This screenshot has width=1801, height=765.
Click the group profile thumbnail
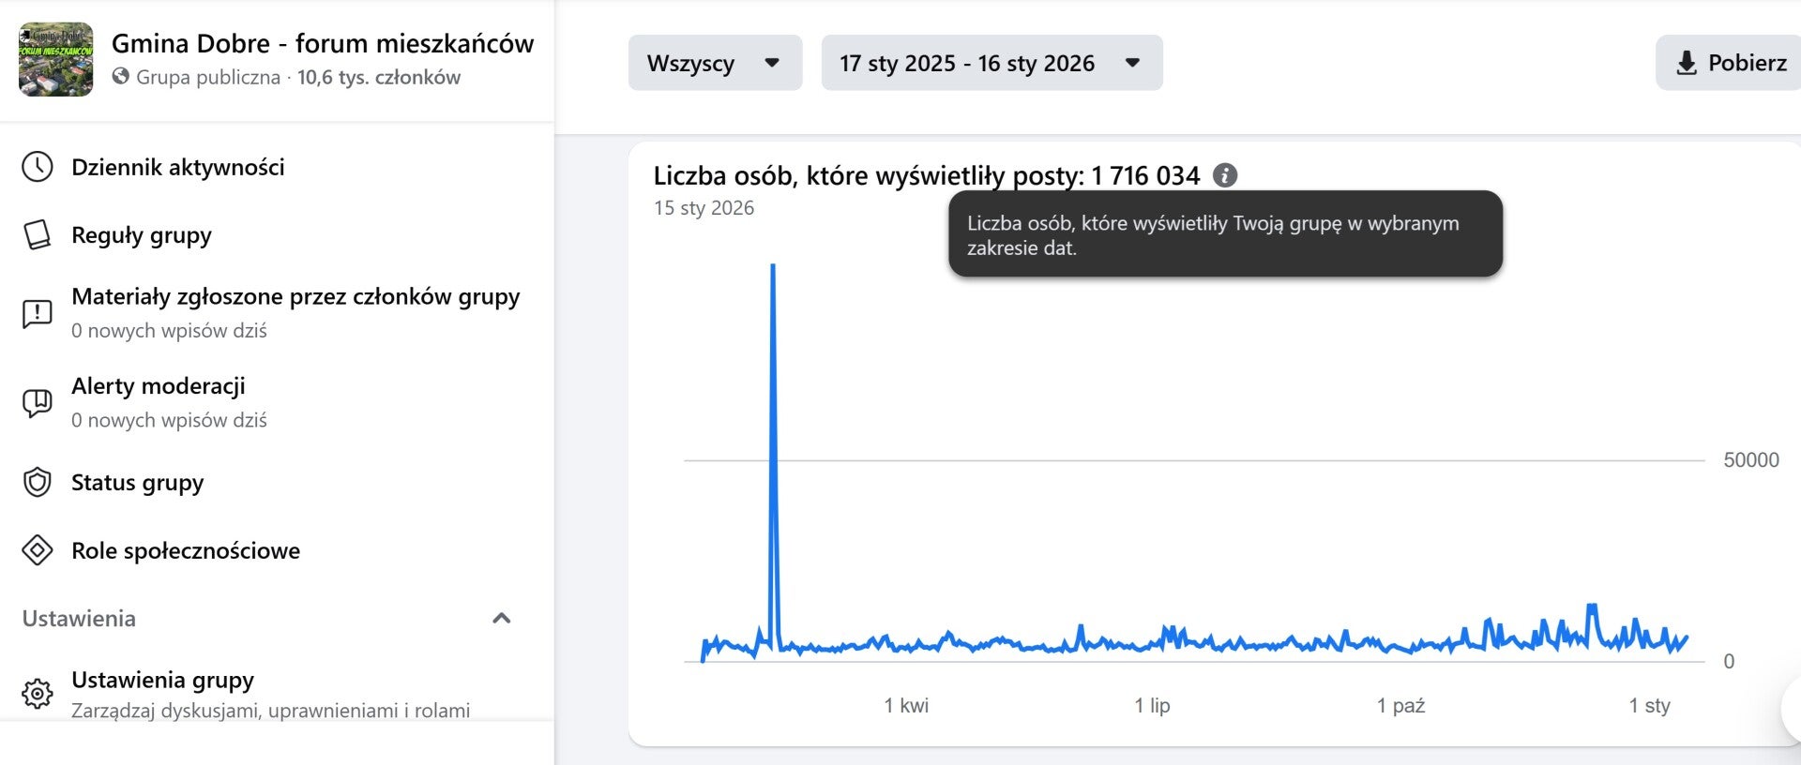coord(56,60)
